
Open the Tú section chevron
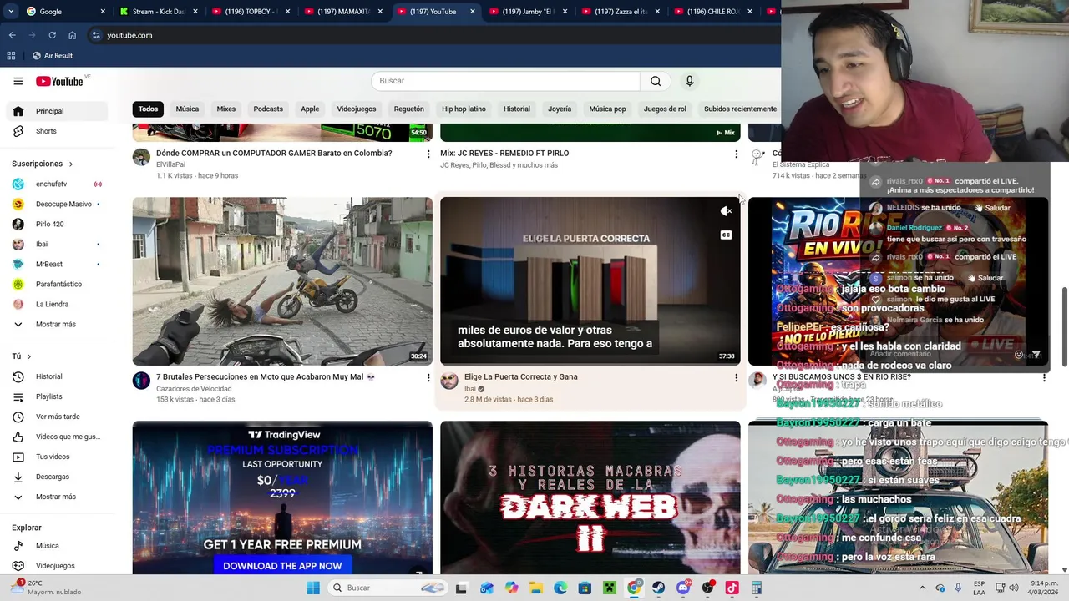point(28,356)
